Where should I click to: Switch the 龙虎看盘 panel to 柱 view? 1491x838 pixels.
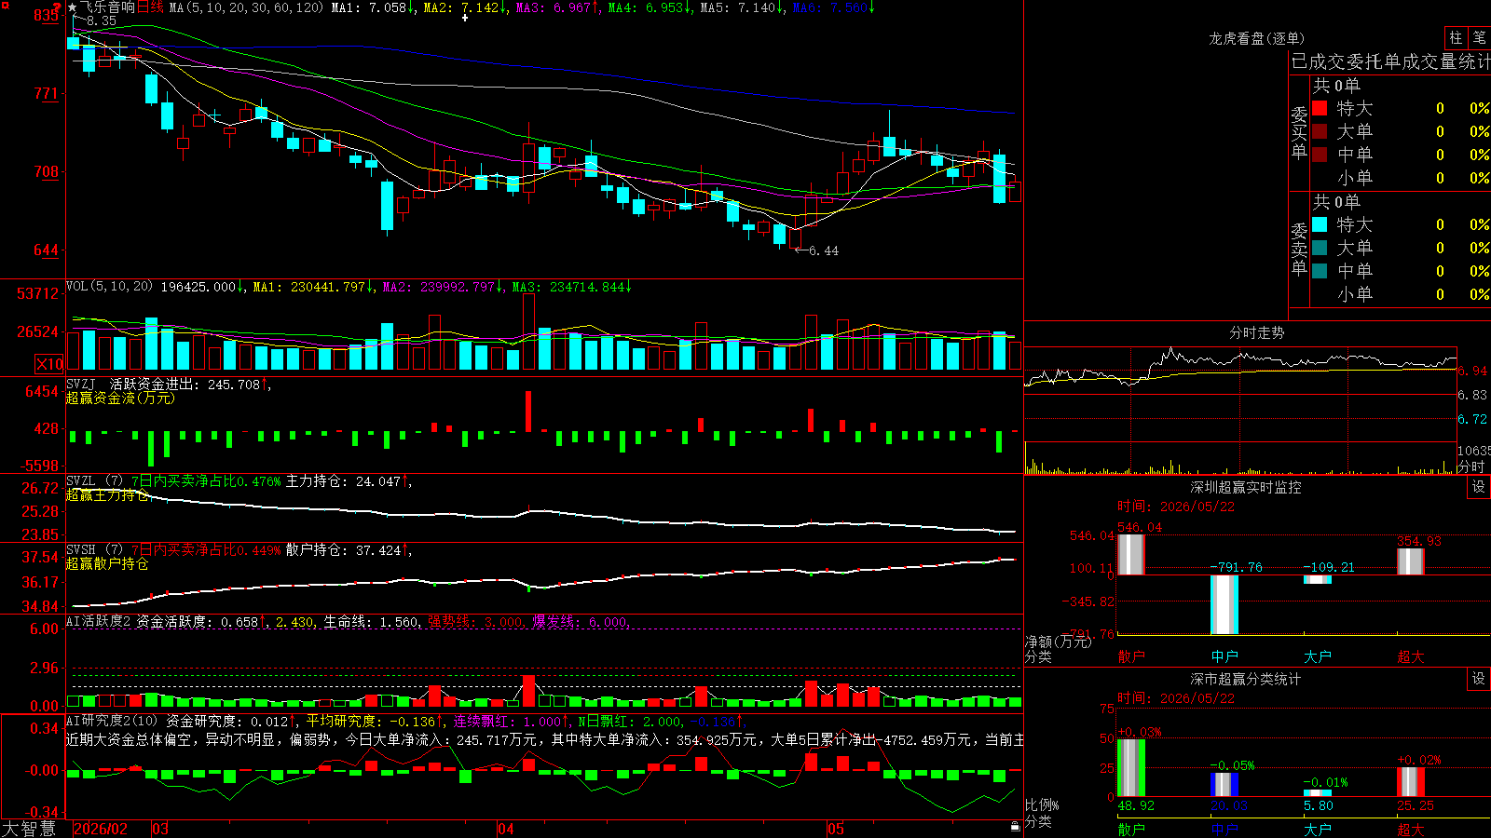[x=1456, y=37]
